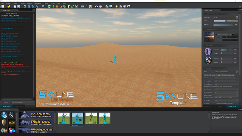Click the green refresh arrows icon
242x136 pixels.
[25, 6]
